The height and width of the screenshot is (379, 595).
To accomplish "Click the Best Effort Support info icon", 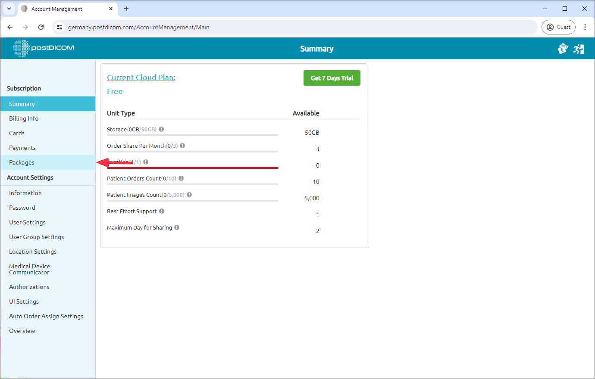I will [x=162, y=211].
